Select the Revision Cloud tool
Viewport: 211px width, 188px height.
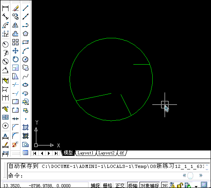(x=25, y=68)
